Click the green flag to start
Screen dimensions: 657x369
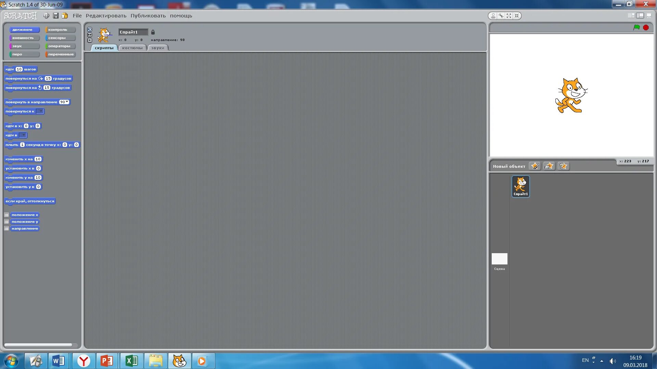coord(636,27)
